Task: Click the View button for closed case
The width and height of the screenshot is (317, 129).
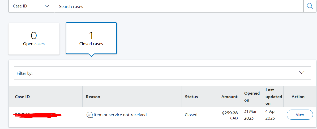Action: point(300,115)
